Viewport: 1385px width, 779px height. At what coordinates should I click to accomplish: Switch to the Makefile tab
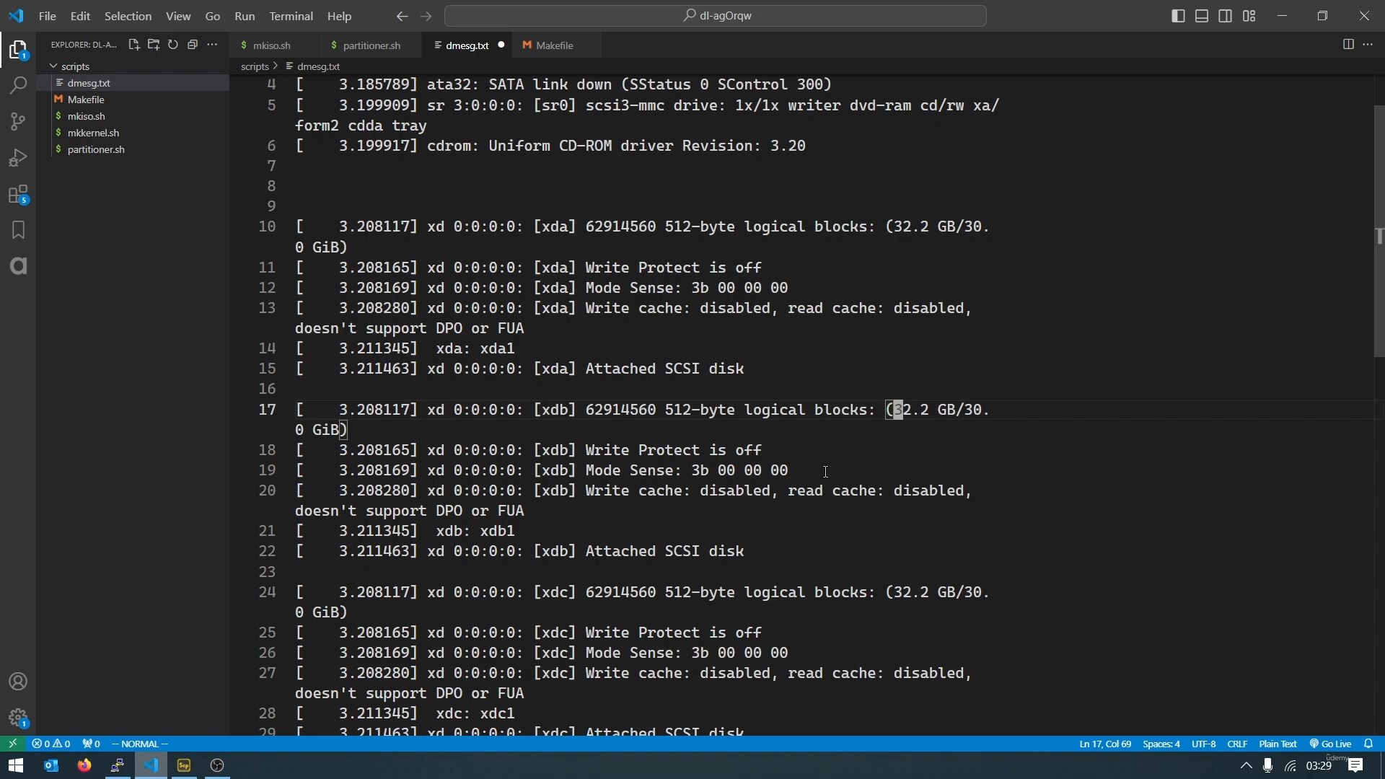556,45
